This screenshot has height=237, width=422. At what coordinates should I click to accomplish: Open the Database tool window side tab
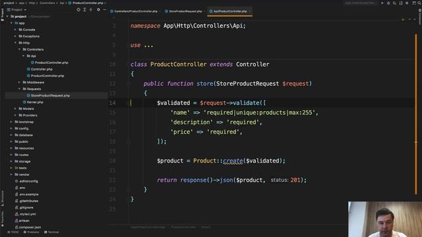(x=419, y=16)
